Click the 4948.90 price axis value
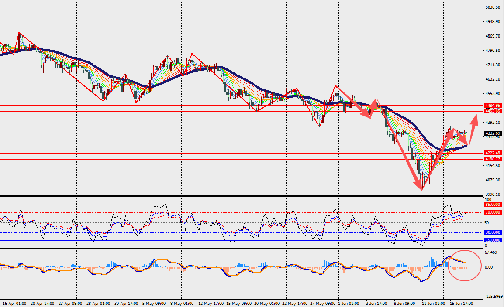 (493, 21)
